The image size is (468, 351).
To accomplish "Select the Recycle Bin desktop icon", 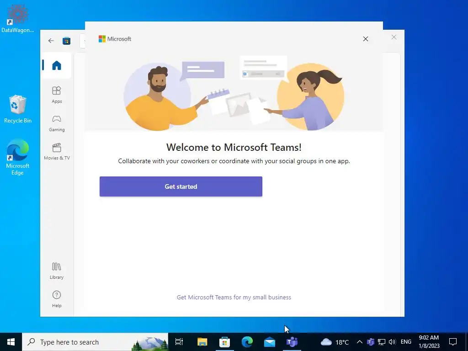I will 18,109.
